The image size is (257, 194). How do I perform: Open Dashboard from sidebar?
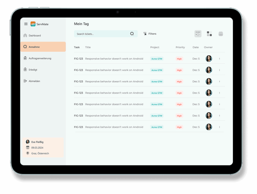(x=35, y=36)
